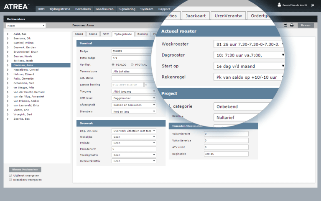The height and width of the screenshot is (201, 321).
Task: Enable Uitdienst weergeven checkbox
Action: 10,175
